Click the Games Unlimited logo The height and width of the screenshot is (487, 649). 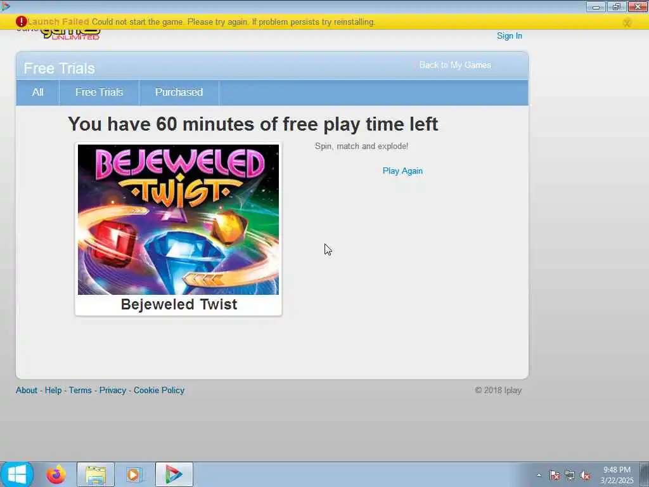(70, 35)
